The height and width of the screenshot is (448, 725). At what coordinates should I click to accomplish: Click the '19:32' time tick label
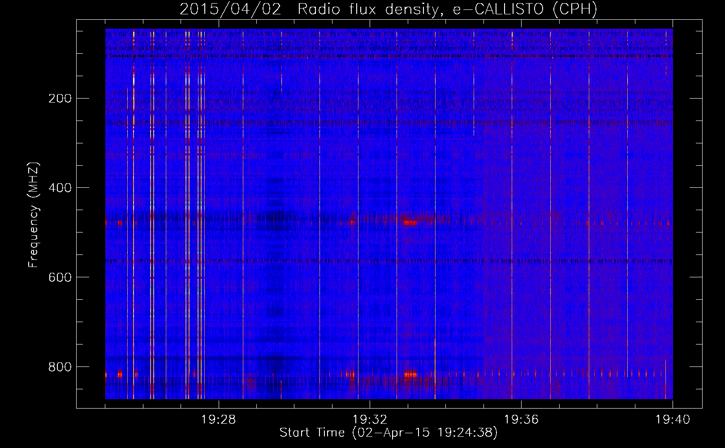tap(370, 420)
